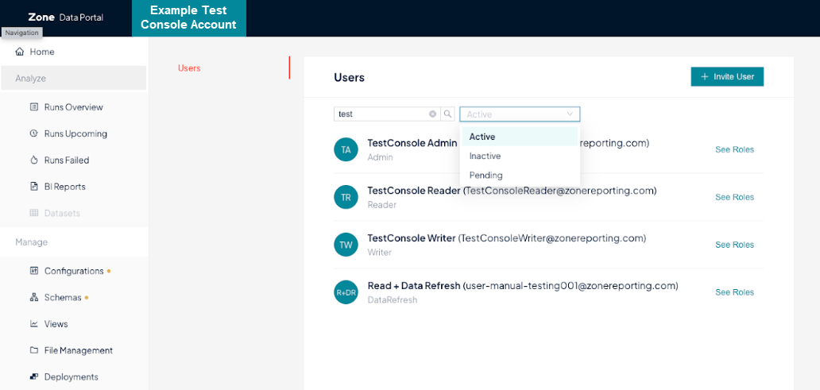Click the Home house icon
Viewport: 820px width, 390px height.
(20, 52)
